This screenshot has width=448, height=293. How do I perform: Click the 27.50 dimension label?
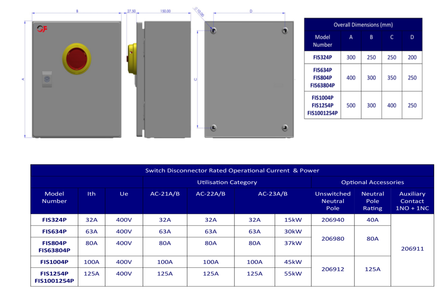click(x=131, y=11)
